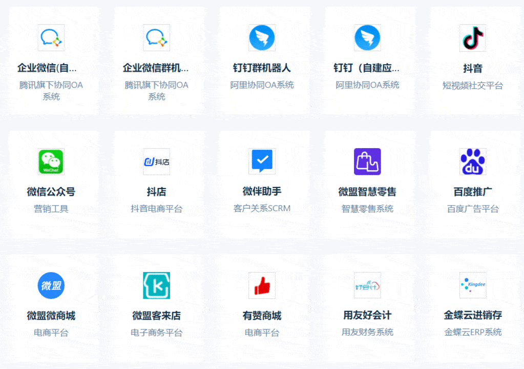Viewport: 524px width, 369px height.
Task: Select the 金蝶云进销存 Kingdee logo icon
Action: coord(472,285)
